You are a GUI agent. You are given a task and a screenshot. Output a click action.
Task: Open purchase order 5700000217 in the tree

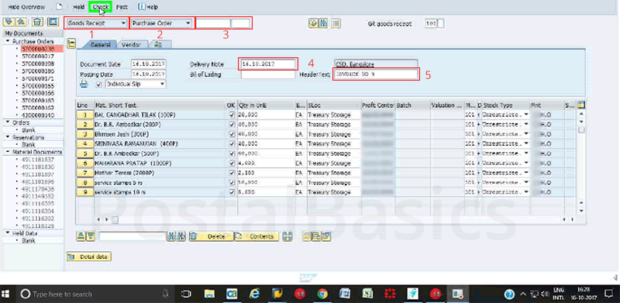click(37, 56)
